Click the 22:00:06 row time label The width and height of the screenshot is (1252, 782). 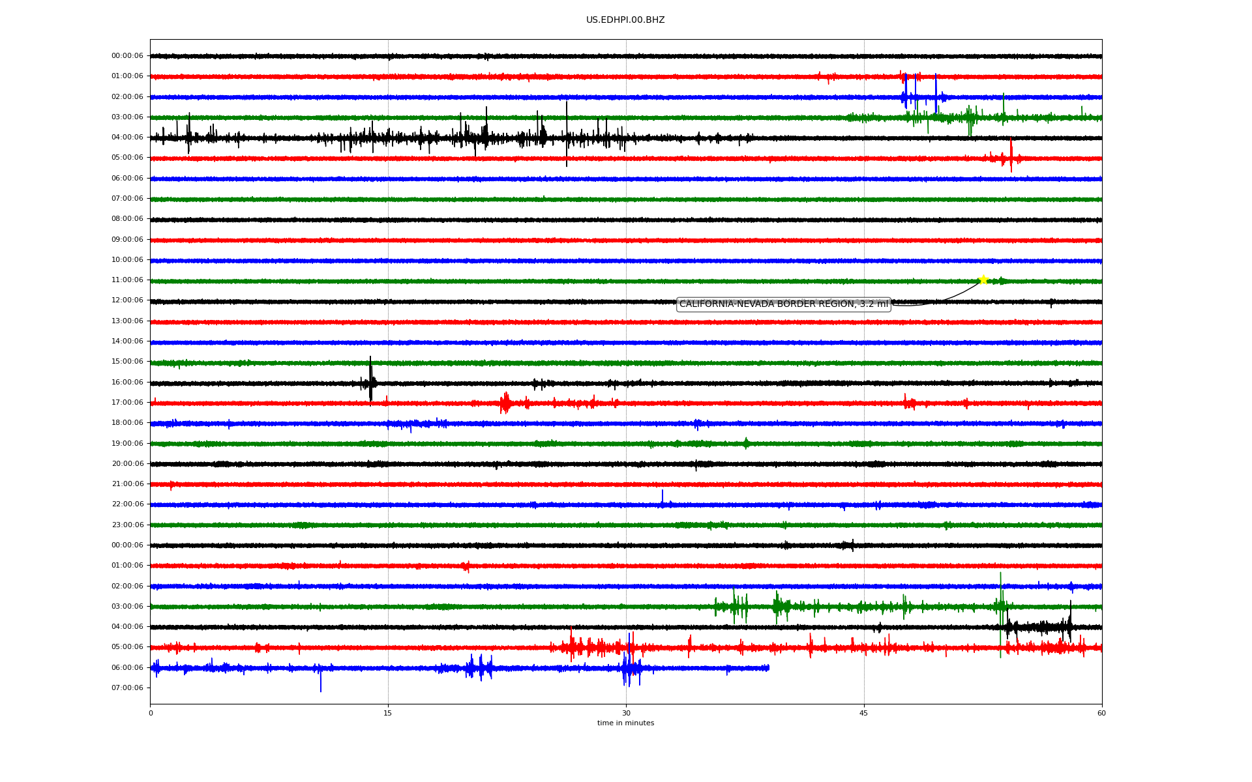pos(127,504)
